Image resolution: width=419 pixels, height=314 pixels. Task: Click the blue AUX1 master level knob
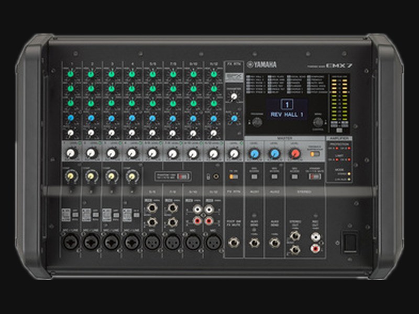point(255,153)
